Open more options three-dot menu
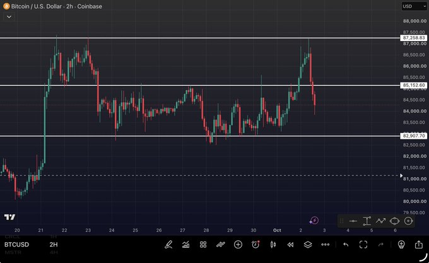This screenshot has width=429, height=263. (326, 245)
